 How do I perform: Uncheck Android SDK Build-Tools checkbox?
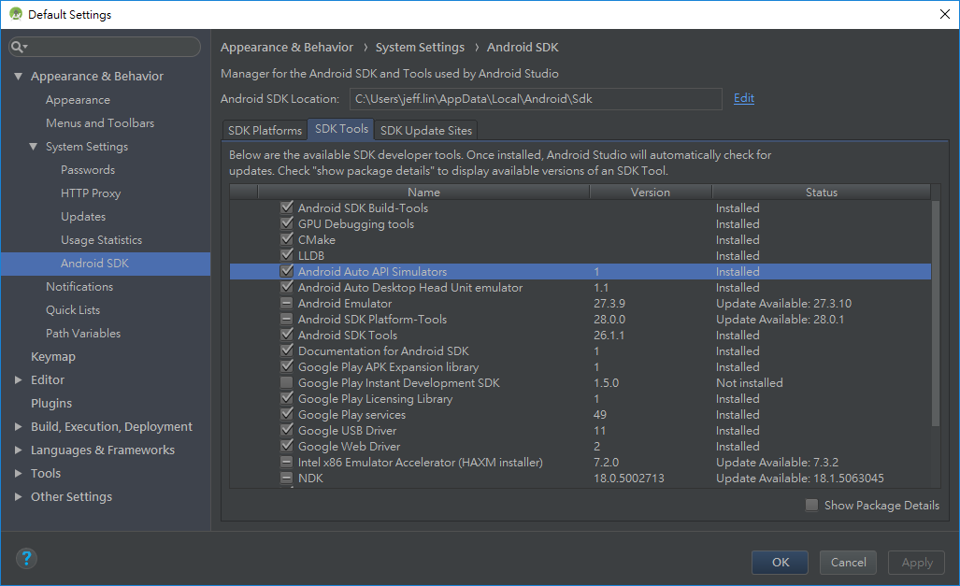(x=287, y=207)
